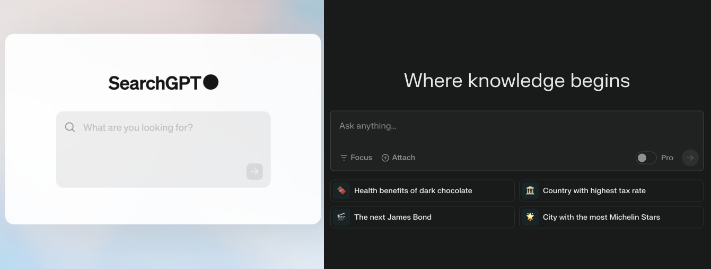The image size is (711, 269).
Task: Click the SearchGPT magnifying glass icon
Action: 70,127
